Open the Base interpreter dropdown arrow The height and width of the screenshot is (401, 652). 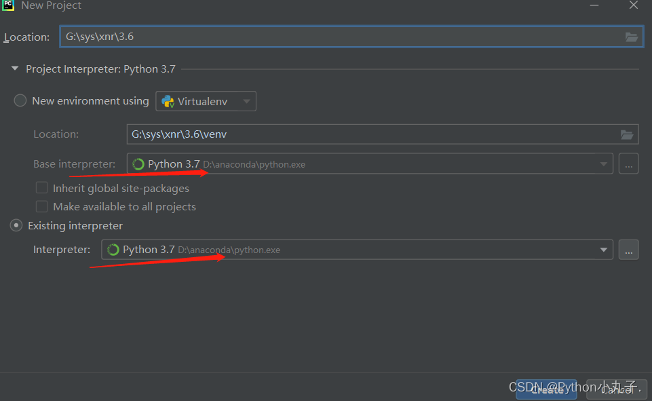tap(603, 164)
